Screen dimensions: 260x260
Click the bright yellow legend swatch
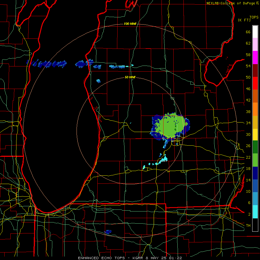point(255,135)
